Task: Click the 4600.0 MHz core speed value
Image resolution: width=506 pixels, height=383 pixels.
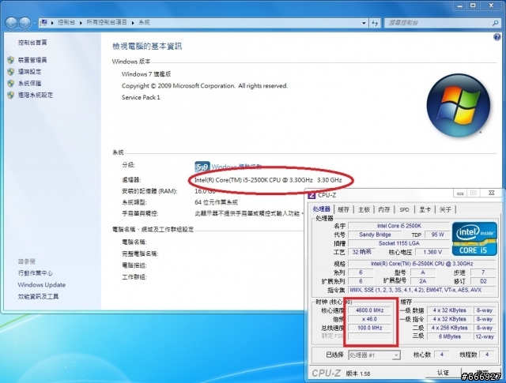Action: pos(370,310)
